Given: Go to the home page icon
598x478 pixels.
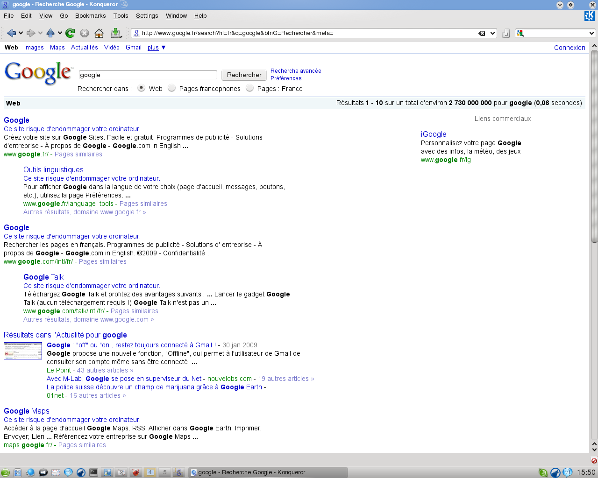Looking at the screenshot, I should click(x=99, y=33).
